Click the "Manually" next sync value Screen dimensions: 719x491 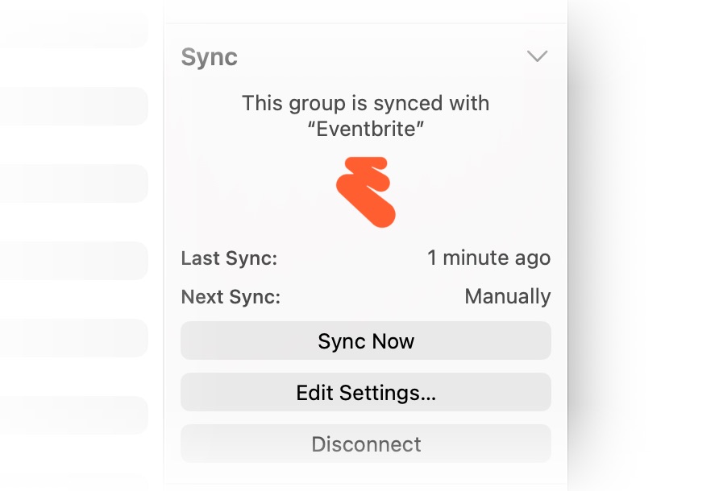point(508,297)
